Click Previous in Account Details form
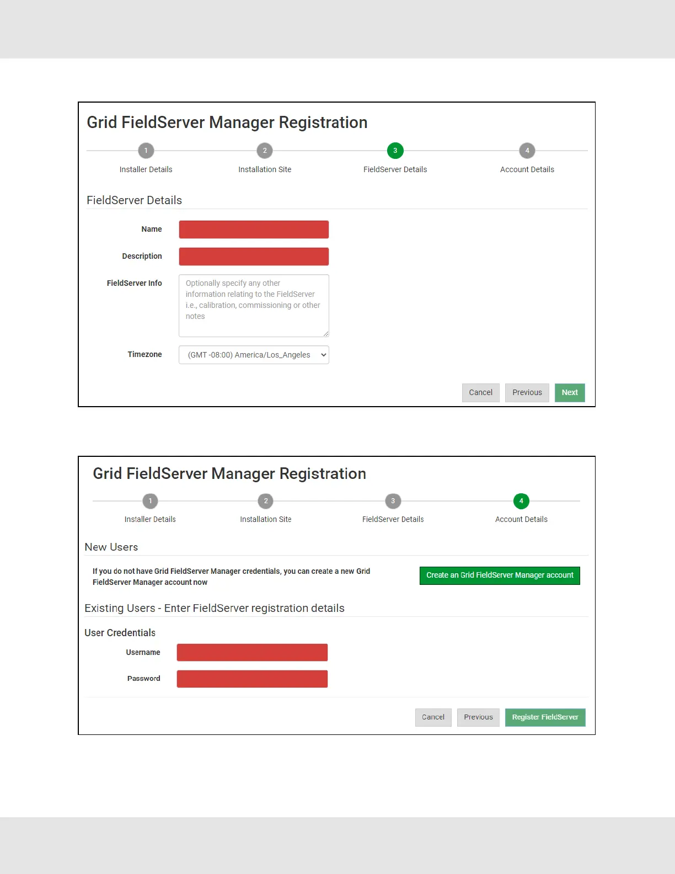 point(478,717)
